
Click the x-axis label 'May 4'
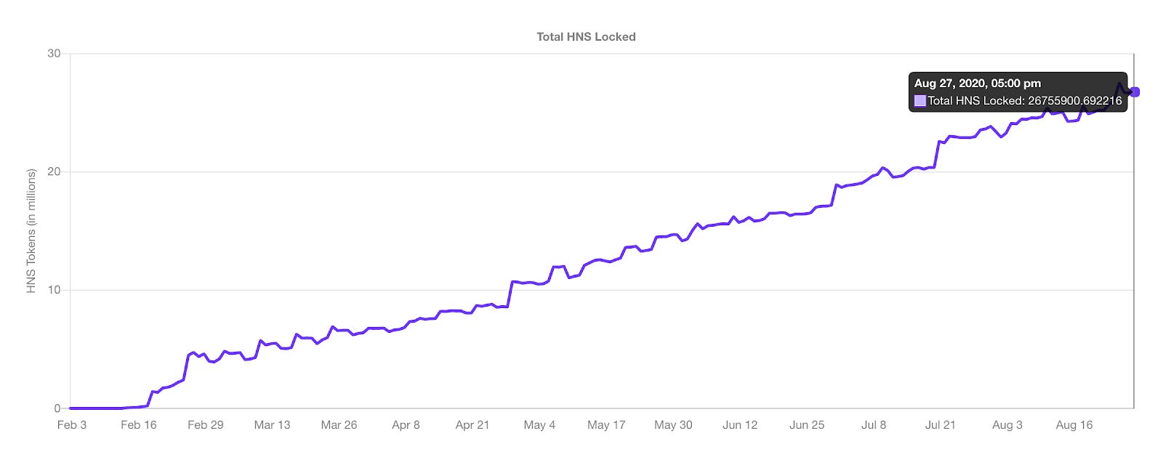[x=539, y=425]
